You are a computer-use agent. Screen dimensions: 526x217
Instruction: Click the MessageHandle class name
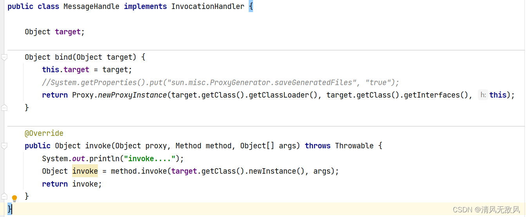(91, 7)
